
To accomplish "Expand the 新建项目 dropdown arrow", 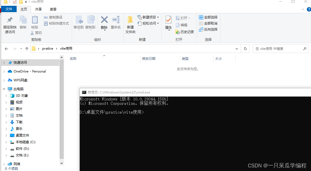I will pyautogui.click(x=158, y=17).
